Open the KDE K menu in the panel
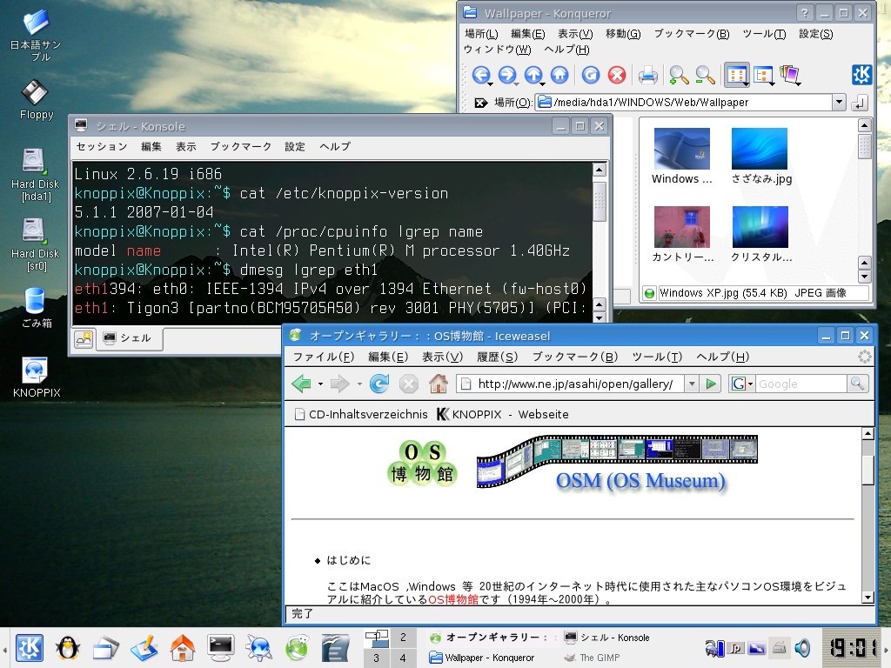Viewport: 891px width, 668px height. [x=30, y=647]
